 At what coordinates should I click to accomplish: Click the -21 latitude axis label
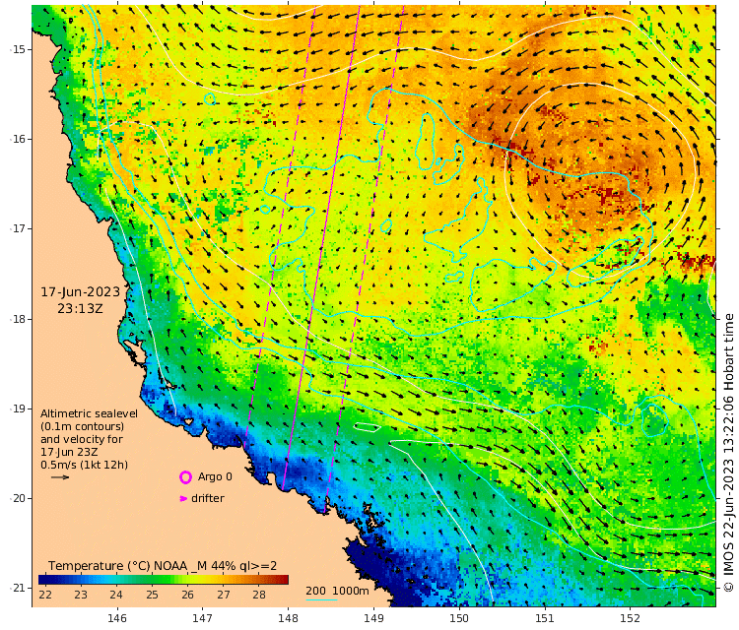(18, 588)
